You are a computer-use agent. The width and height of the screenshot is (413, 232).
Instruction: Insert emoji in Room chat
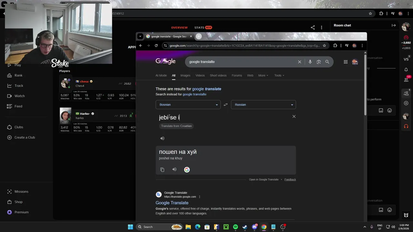pos(389,111)
